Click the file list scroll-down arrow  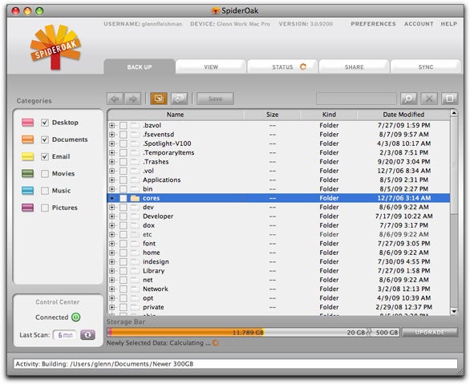(x=454, y=312)
